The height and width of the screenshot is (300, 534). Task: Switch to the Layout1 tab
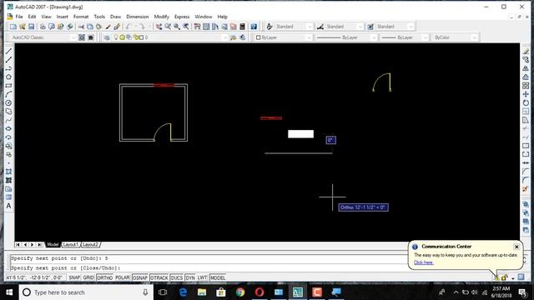tap(71, 244)
